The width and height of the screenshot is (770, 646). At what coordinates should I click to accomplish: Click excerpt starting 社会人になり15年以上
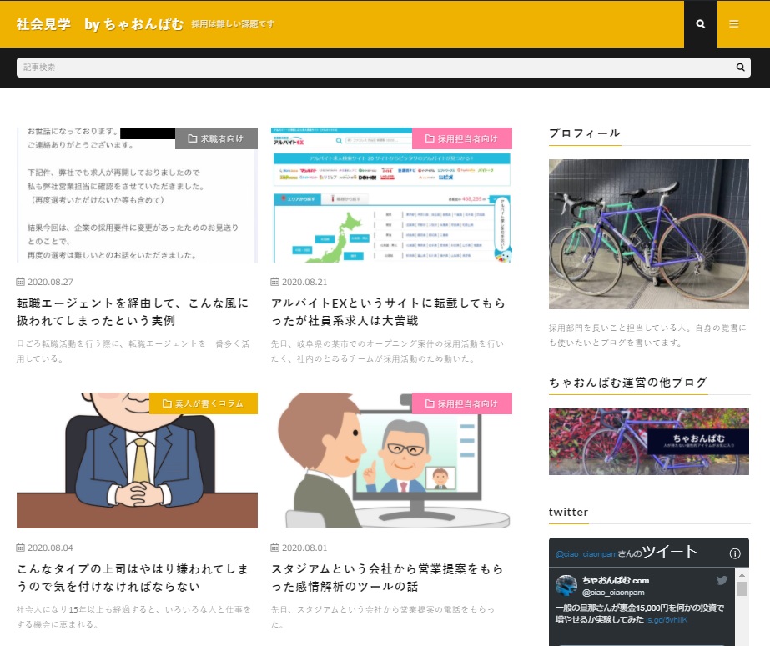click(x=133, y=617)
